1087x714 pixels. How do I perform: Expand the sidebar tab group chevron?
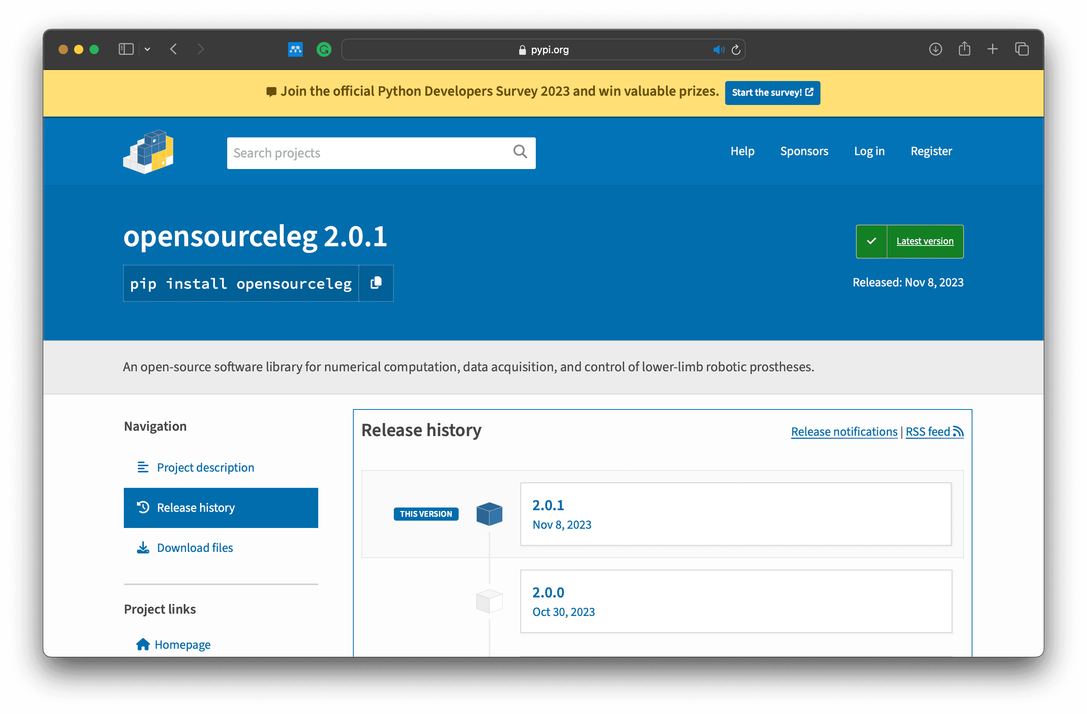(x=147, y=49)
